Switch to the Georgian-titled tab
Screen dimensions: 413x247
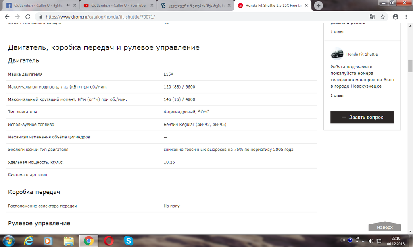[195, 5]
